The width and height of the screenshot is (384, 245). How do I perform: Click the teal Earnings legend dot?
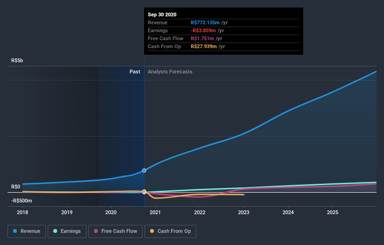55,231
